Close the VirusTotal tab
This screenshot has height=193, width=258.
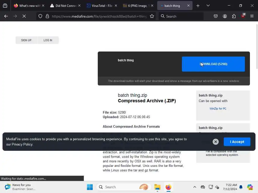tap(116, 6)
